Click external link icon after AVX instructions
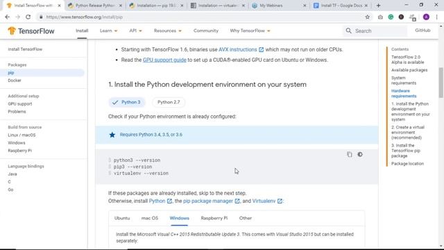Viewport: 444px width, 250px height. pos(261,49)
